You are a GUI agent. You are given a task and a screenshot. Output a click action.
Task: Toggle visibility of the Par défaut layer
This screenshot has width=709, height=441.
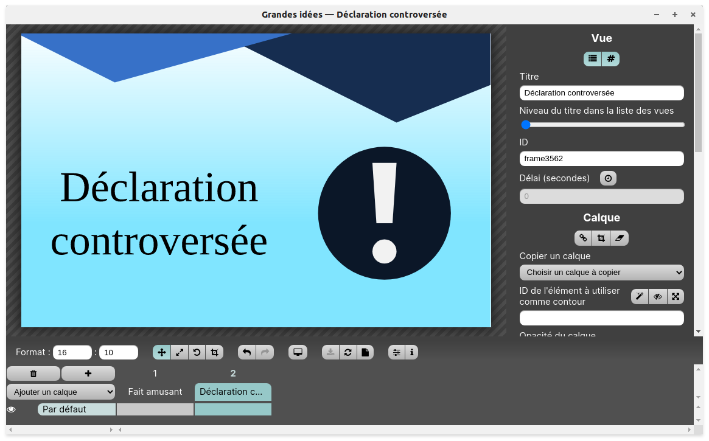pos(11,409)
